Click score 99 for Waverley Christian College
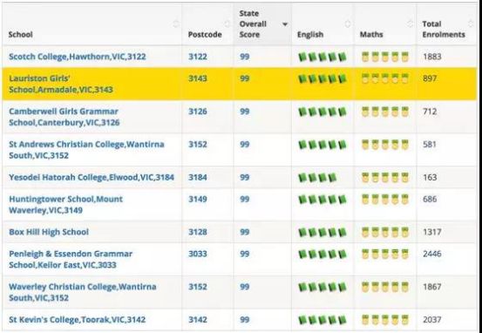This screenshot has width=482, height=333. (x=245, y=287)
